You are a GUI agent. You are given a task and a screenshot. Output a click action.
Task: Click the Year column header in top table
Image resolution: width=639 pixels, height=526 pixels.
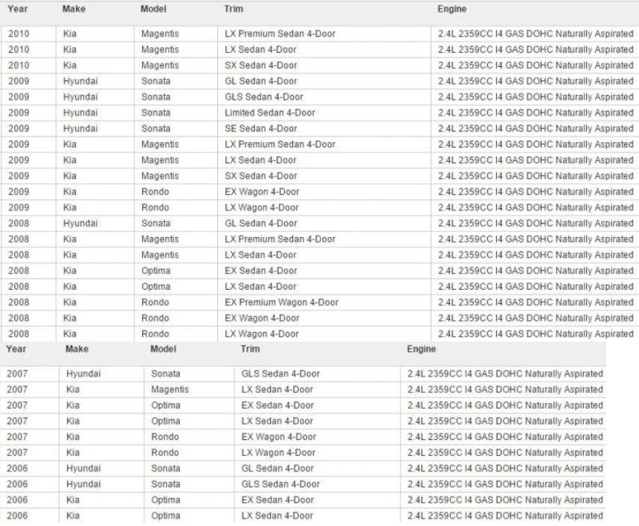[18, 9]
